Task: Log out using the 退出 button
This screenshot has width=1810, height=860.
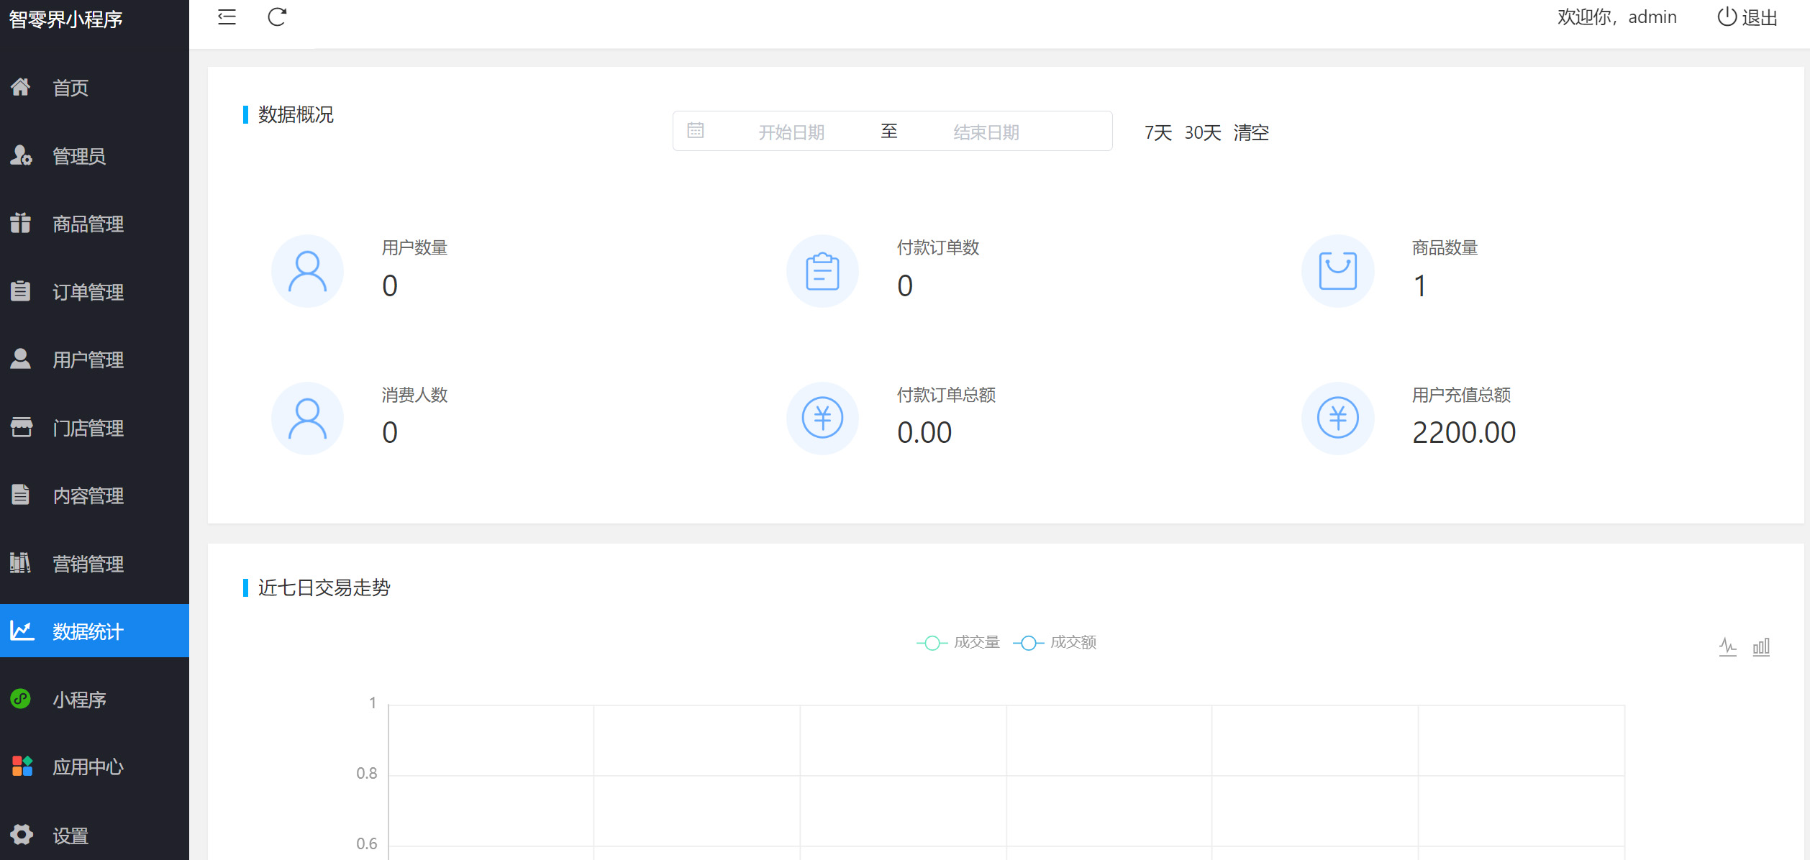Action: pos(1747,17)
